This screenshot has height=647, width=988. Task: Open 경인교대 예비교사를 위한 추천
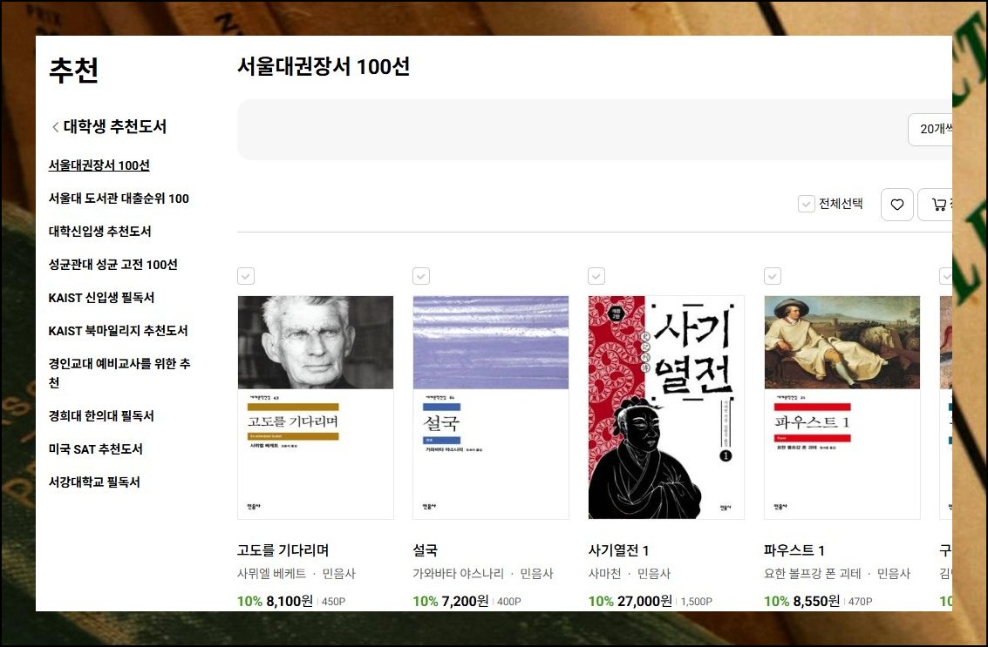[119, 373]
